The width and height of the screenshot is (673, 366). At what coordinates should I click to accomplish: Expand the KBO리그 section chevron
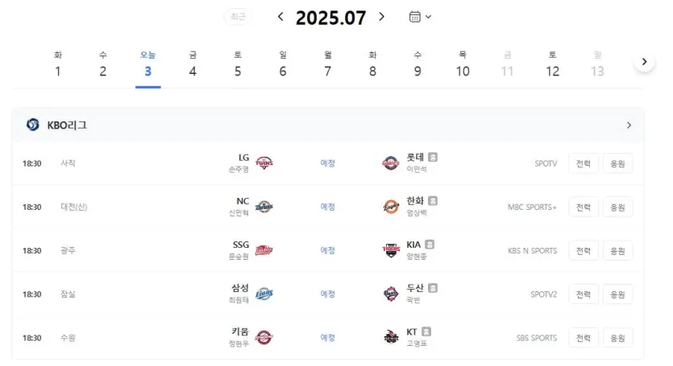point(629,125)
